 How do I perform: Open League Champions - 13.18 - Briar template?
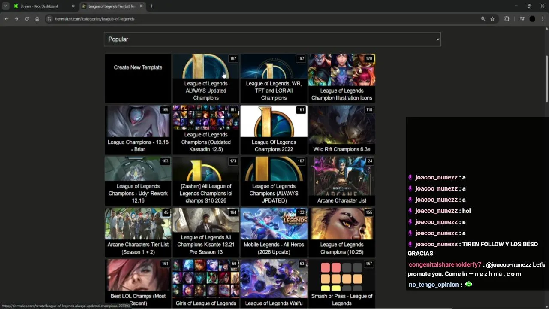click(x=138, y=130)
